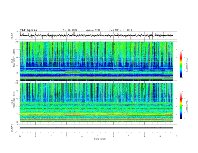Click the "ch.3(V)" axis label
198x153 pixels.
point(12,128)
